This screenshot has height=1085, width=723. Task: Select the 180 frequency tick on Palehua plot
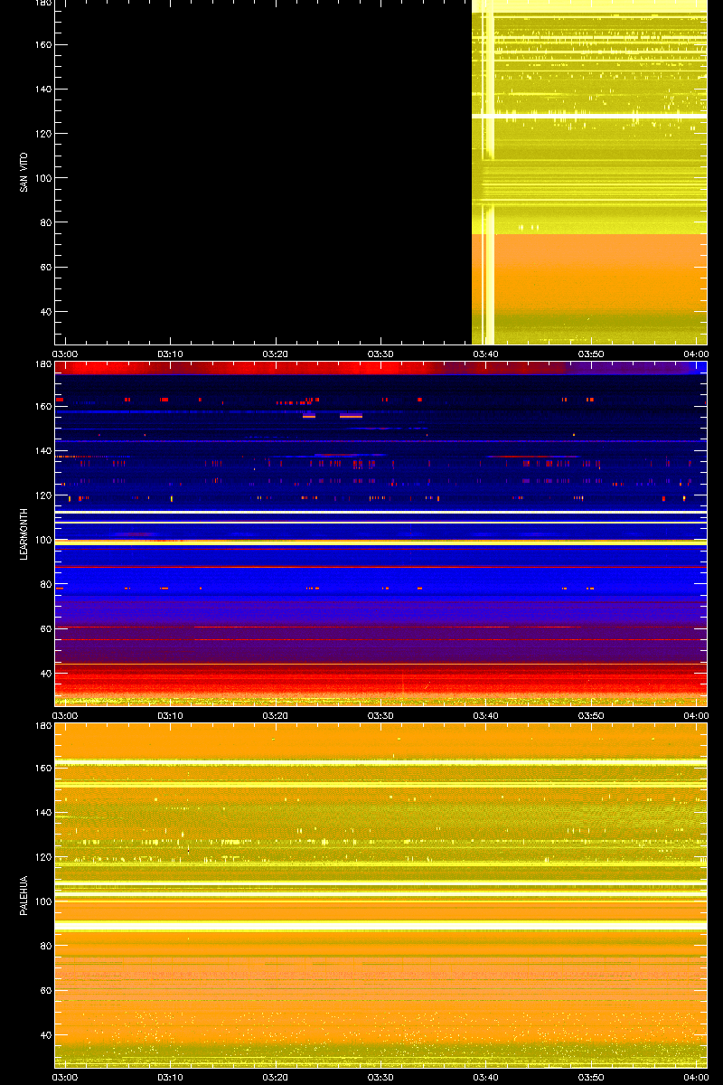(43, 725)
